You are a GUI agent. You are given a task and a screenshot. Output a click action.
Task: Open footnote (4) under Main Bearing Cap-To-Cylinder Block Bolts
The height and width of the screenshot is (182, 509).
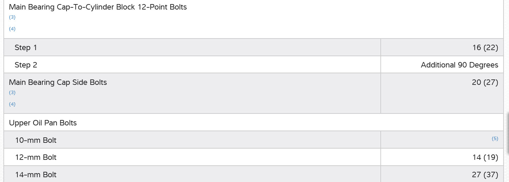12,29
